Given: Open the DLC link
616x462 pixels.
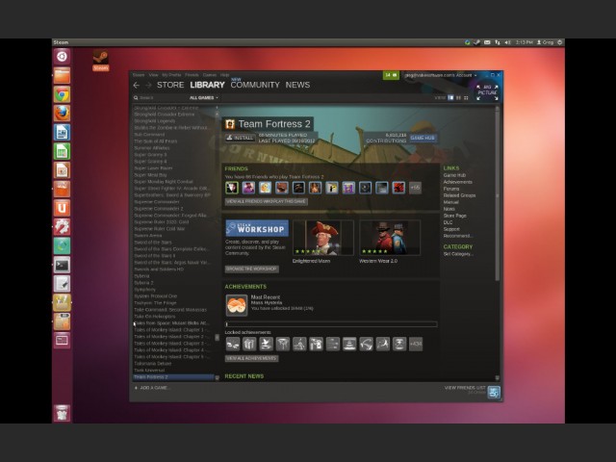Looking at the screenshot, I should click(x=448, y=222).
